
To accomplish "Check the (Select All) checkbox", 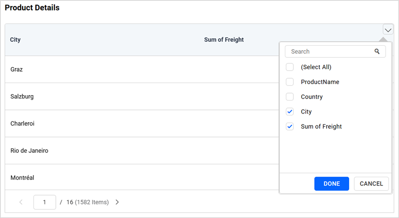I will click(290, 67).
